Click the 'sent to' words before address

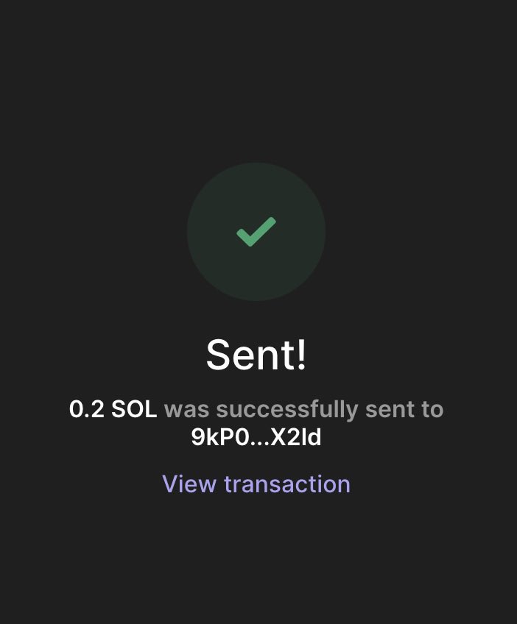pyautogui.click(x=404, y=409)
